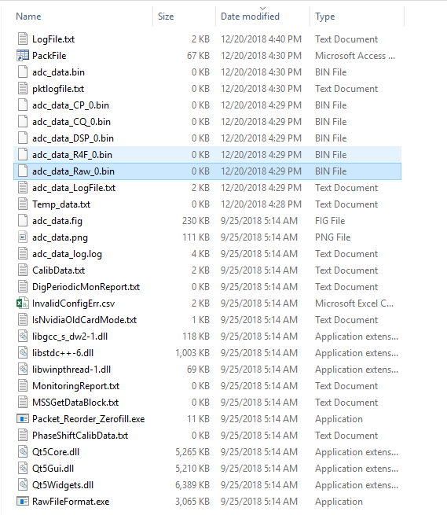Image resolution: width=447 pixels, height=515 pixels.
Task: Click the 230 KB size of adc_data.fig
Action: (196, 220)
